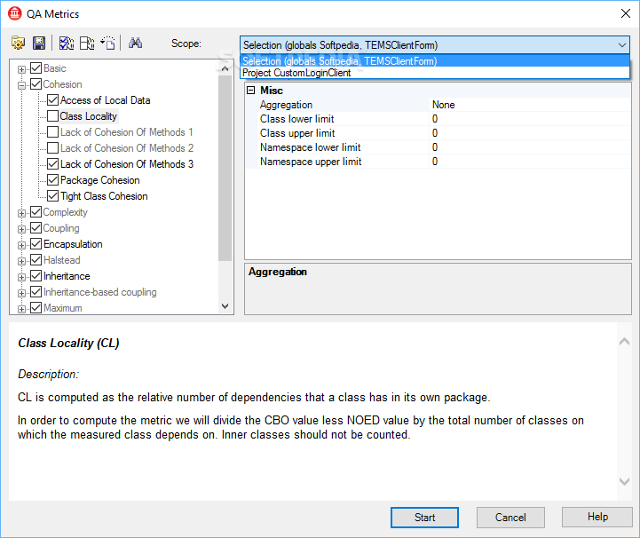Edit the Aggregation value None
This screenshot has width=640, height=538.
point(531,105)
